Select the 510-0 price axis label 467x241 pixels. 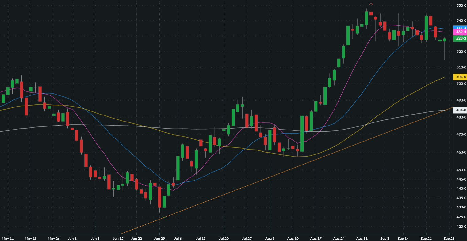(x=461, y=67)
